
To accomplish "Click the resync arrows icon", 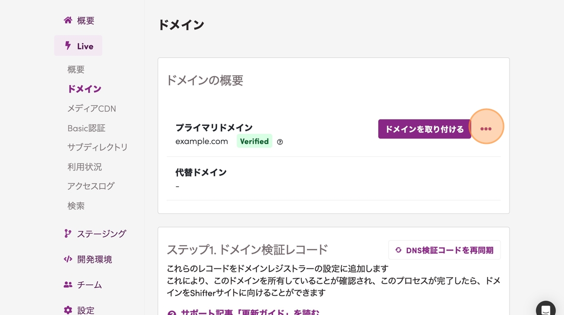I will (x=398, y=250).
